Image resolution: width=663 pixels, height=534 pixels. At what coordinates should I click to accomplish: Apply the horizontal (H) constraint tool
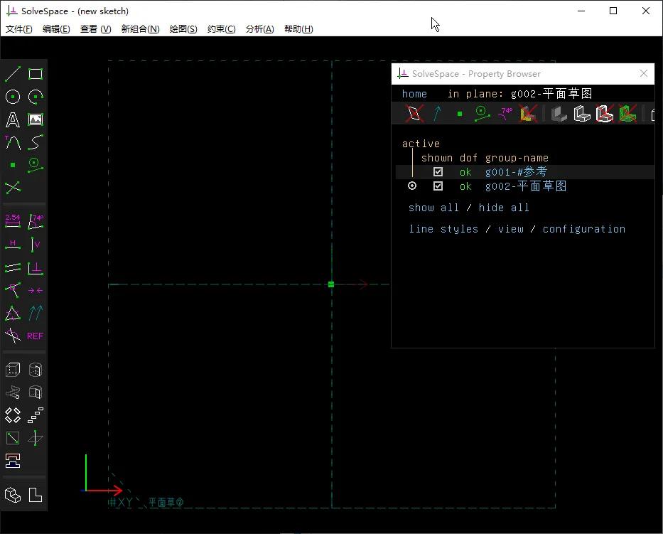(13, 245)
